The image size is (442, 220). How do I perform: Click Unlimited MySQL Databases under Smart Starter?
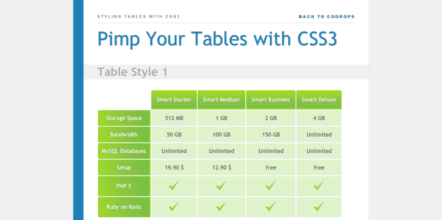point(174,151)
